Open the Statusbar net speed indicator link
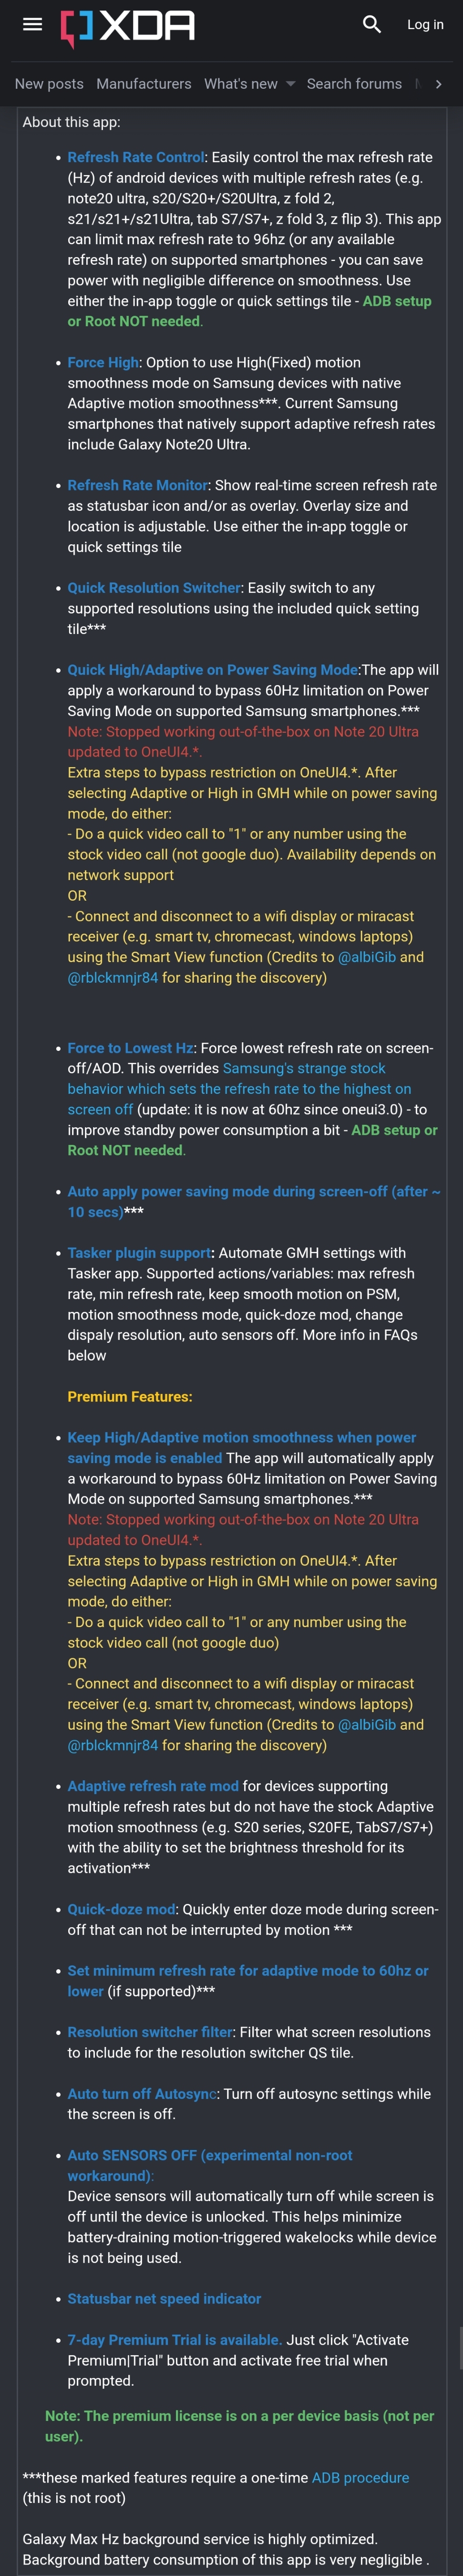The width and height of the screenshot is (463, 2576). point(164,2299)
